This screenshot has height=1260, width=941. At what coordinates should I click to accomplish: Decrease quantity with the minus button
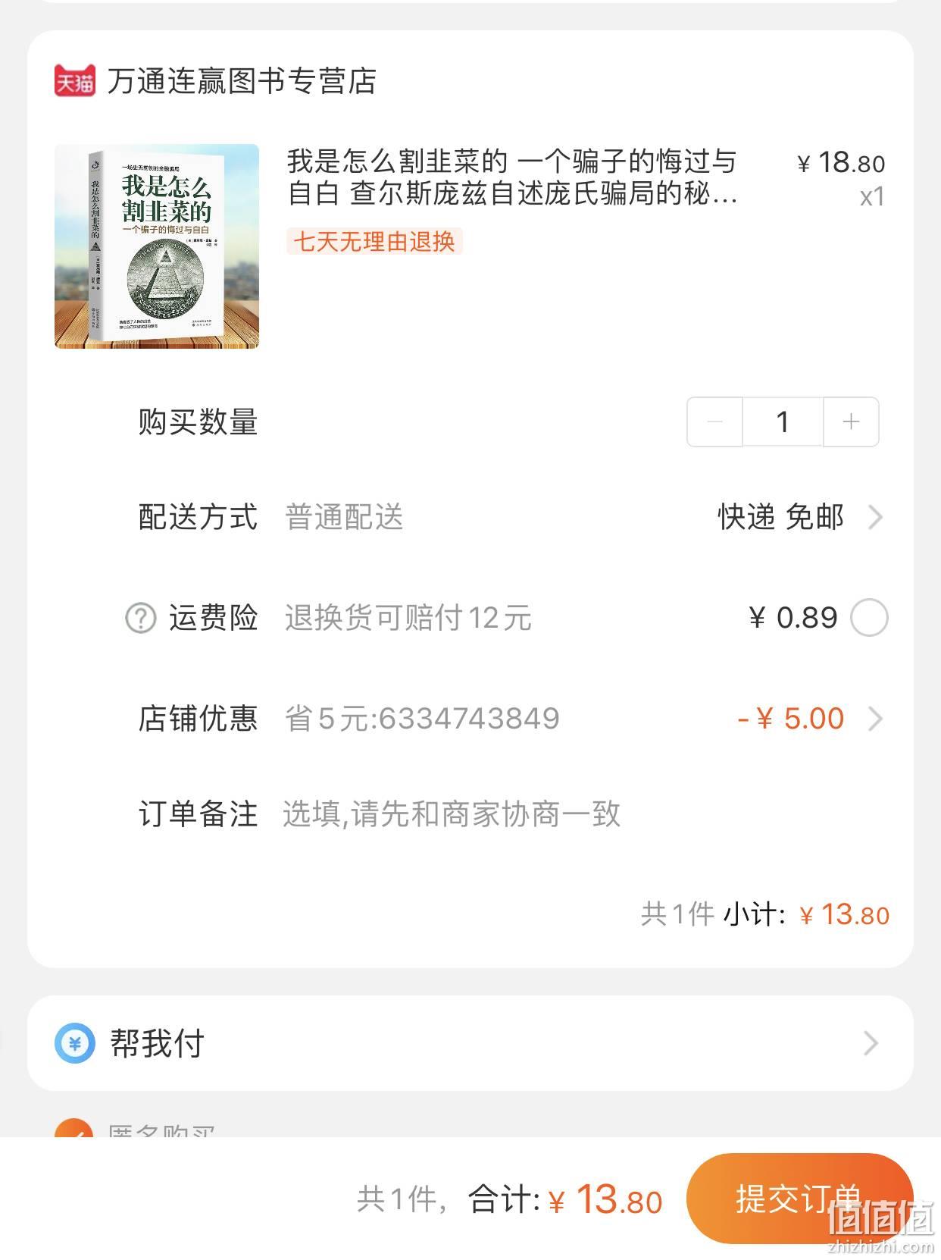point(714,422)
